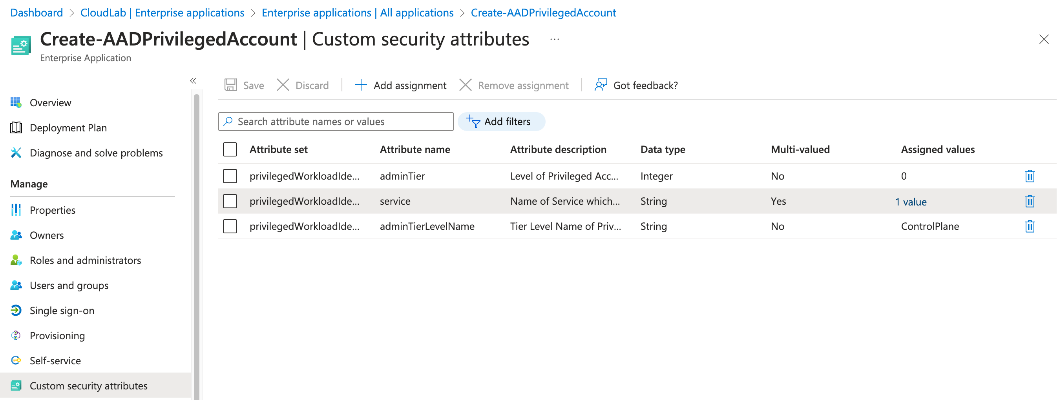
Task: Click the Properties bars icon
Action: [16, 209]
